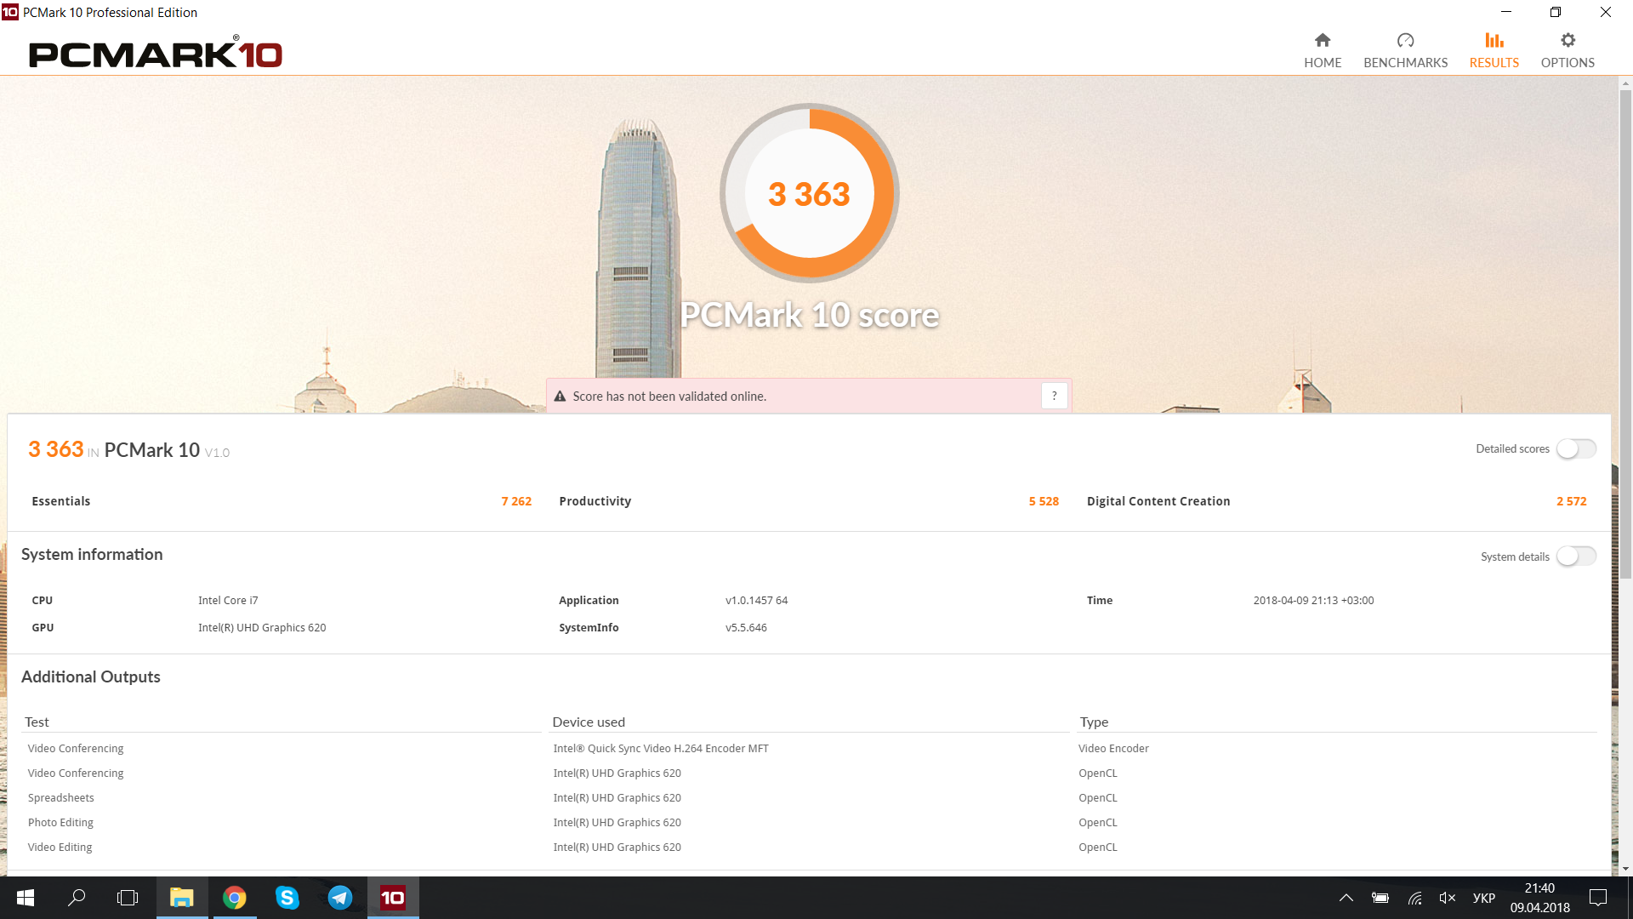Viewport: 1633px width, 919px height.
Task: Click Digital Content Creation score 2 572
Action: [x=1571, y=501]
